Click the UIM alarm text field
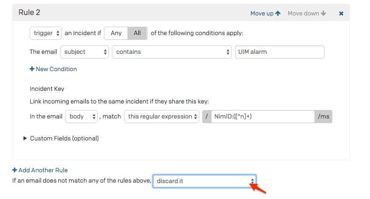The height and width of the screenshot is (199, 370). [279, 52]
